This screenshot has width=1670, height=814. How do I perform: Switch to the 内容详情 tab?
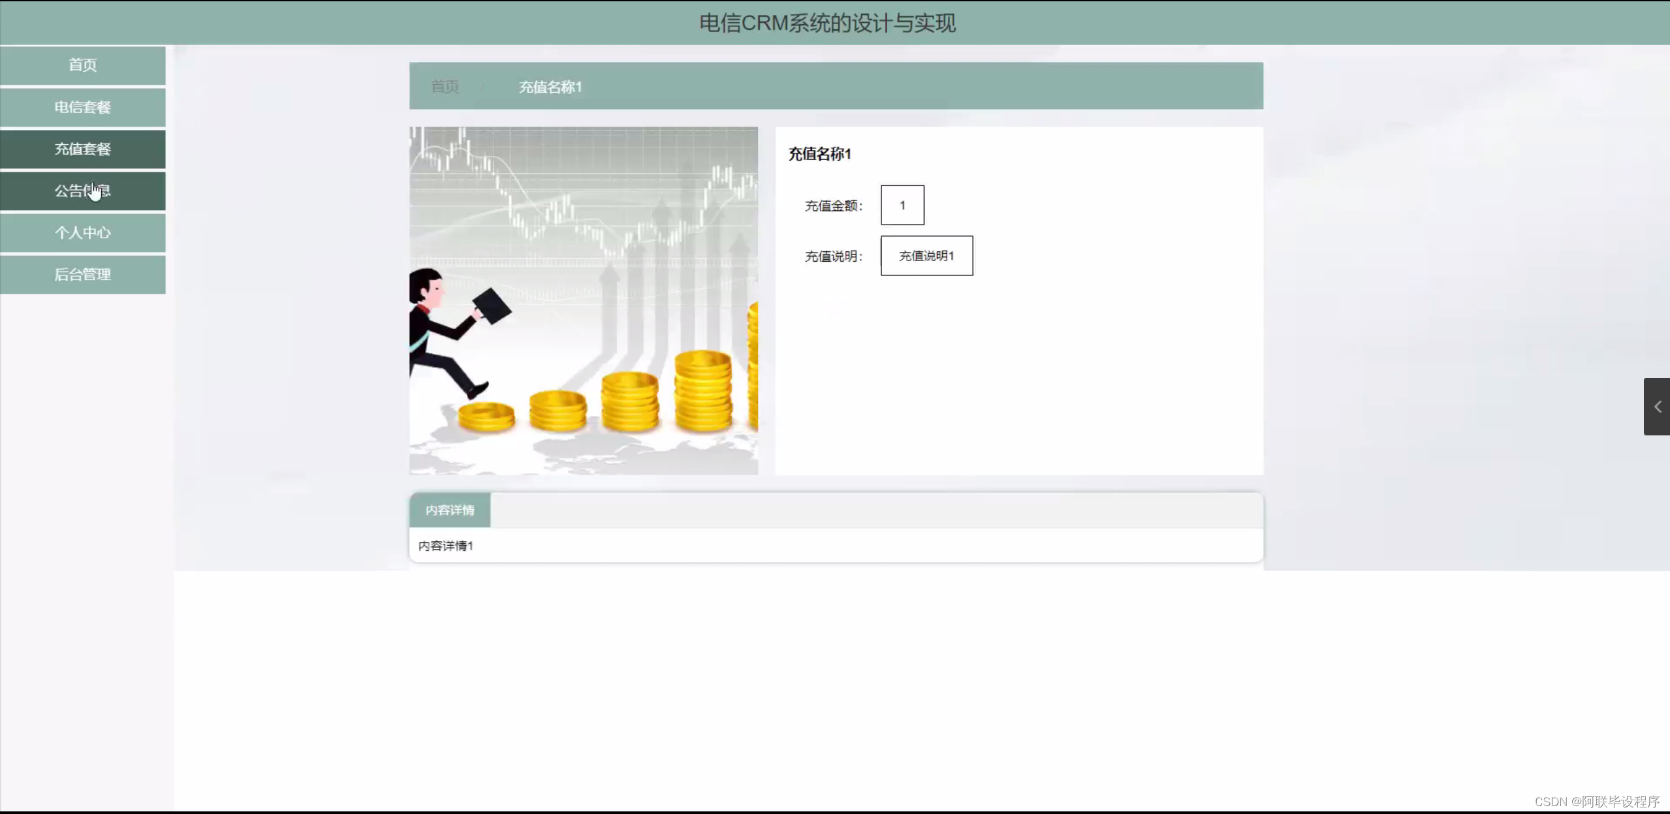pyautogui.click(x=450, y=510)
